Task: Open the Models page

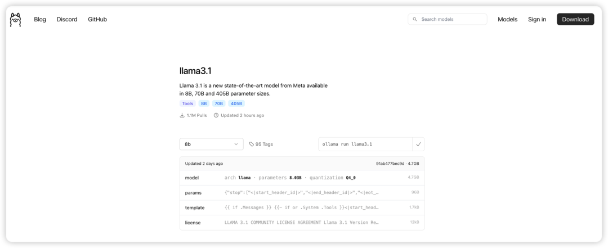Action: 508,19
